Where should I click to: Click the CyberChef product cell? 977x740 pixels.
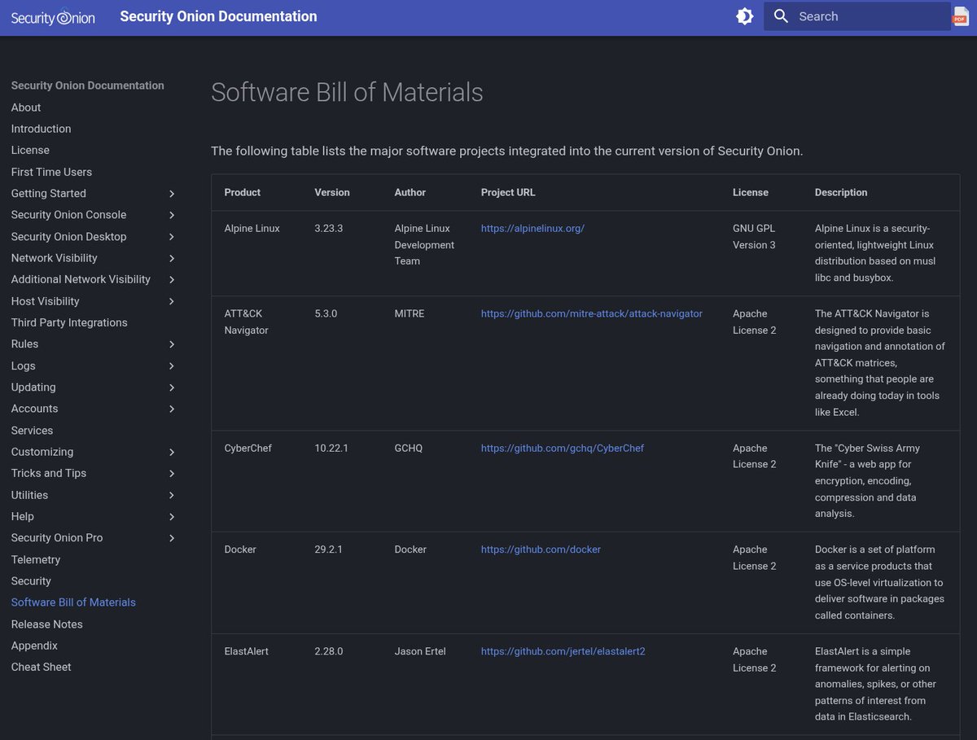coord(248,448)
